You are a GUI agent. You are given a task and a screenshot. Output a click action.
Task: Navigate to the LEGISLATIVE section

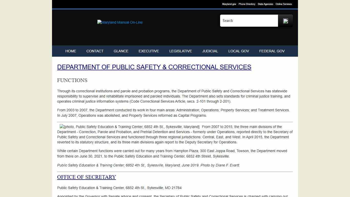point(181,51)
